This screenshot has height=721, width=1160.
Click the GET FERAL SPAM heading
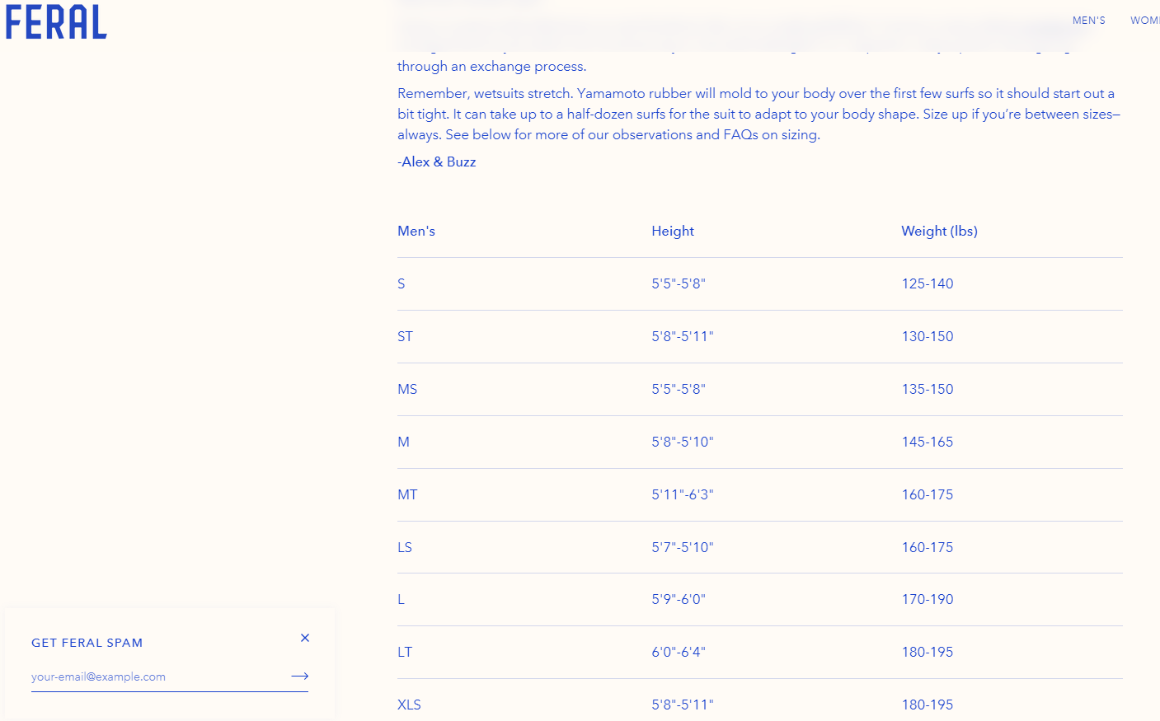pos(87,643)
